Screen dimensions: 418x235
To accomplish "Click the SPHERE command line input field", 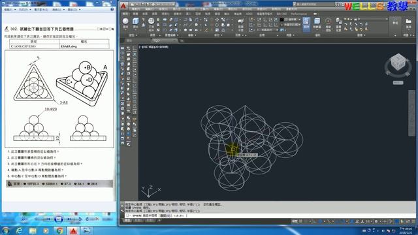I will [270, 215].
